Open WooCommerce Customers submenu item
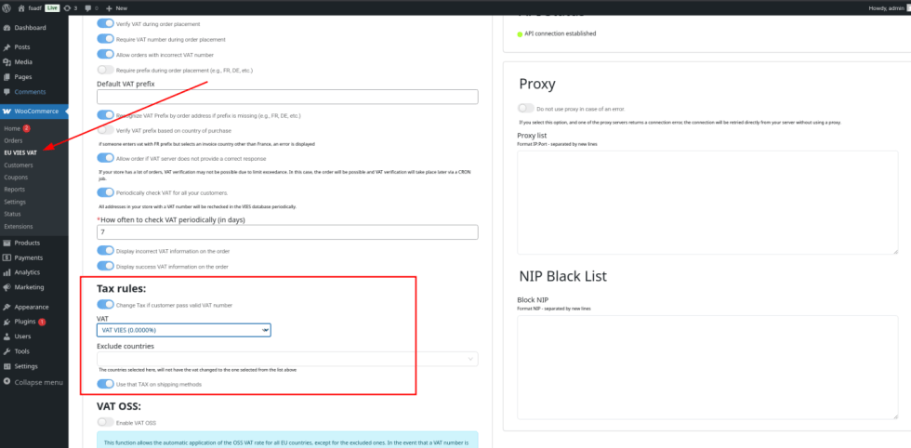The image size is (911, 448). pos(19,165)
